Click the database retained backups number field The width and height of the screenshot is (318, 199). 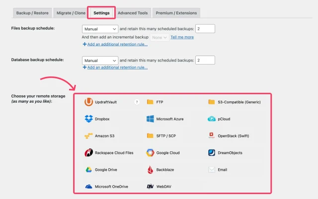(205, 60)
